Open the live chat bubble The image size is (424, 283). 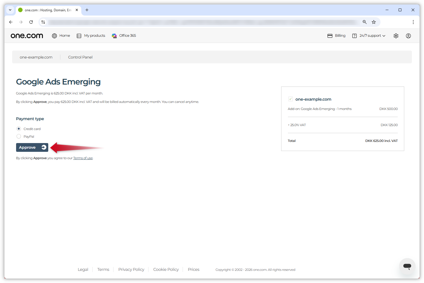(407, 266)
